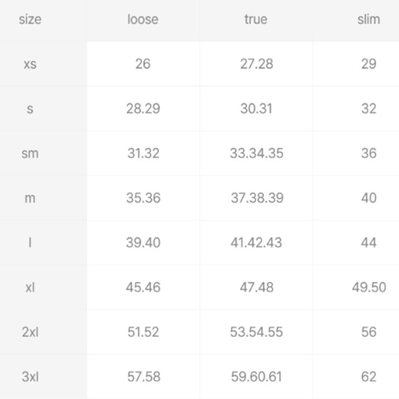Select the 'size' column header
Screen dimensions: 399x399
(30, 20)
